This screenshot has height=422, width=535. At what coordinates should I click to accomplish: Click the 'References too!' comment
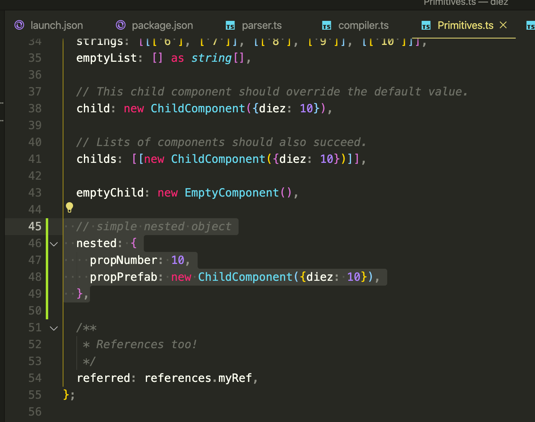tap(147, 344)
